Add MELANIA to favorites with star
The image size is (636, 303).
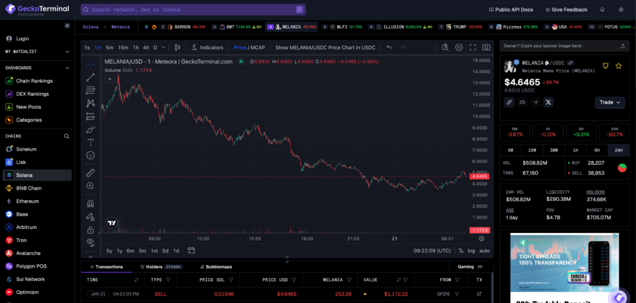(619, 66)
